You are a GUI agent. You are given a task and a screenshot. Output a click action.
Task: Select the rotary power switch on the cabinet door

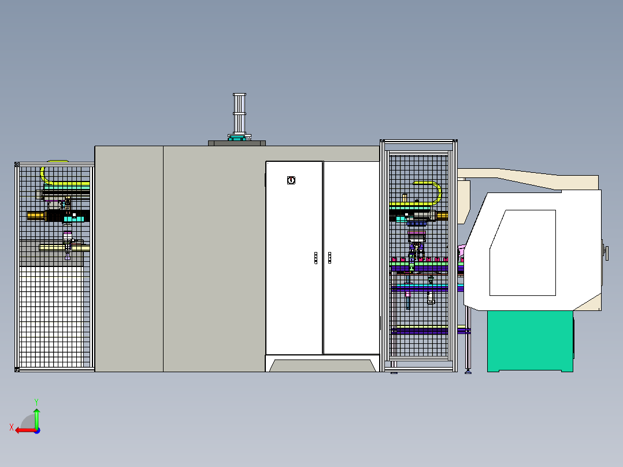(x=291, y=180)
